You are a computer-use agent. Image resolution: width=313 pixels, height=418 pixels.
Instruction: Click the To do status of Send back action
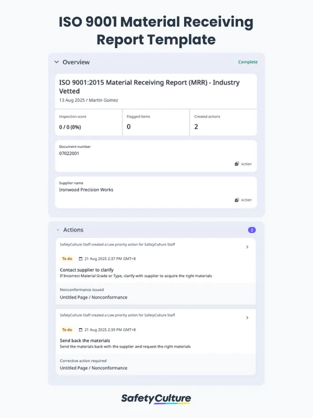67,330
